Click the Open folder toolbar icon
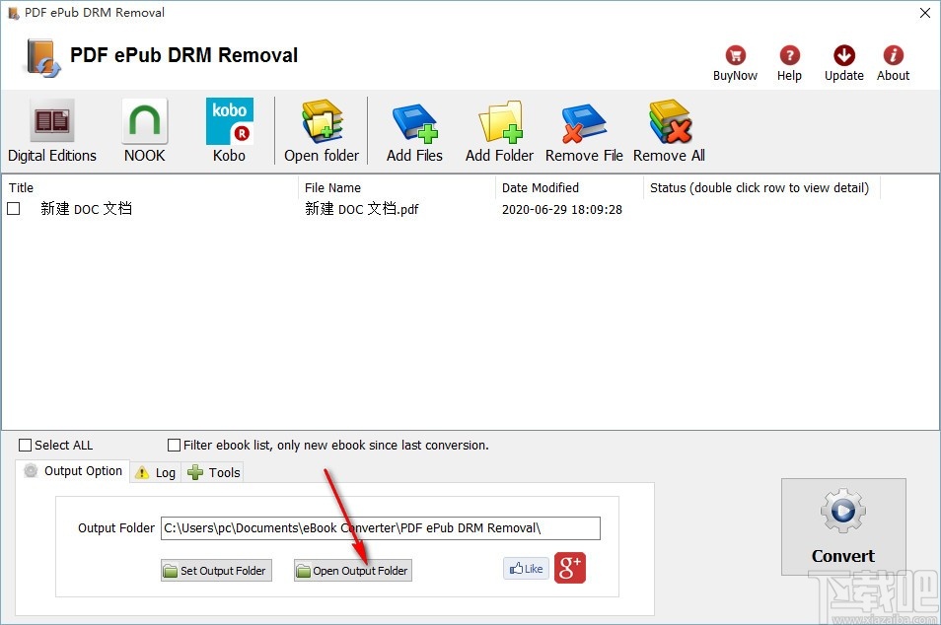Image resolution: width=941 pixels, height=625 pixels. tap(322, 131)
